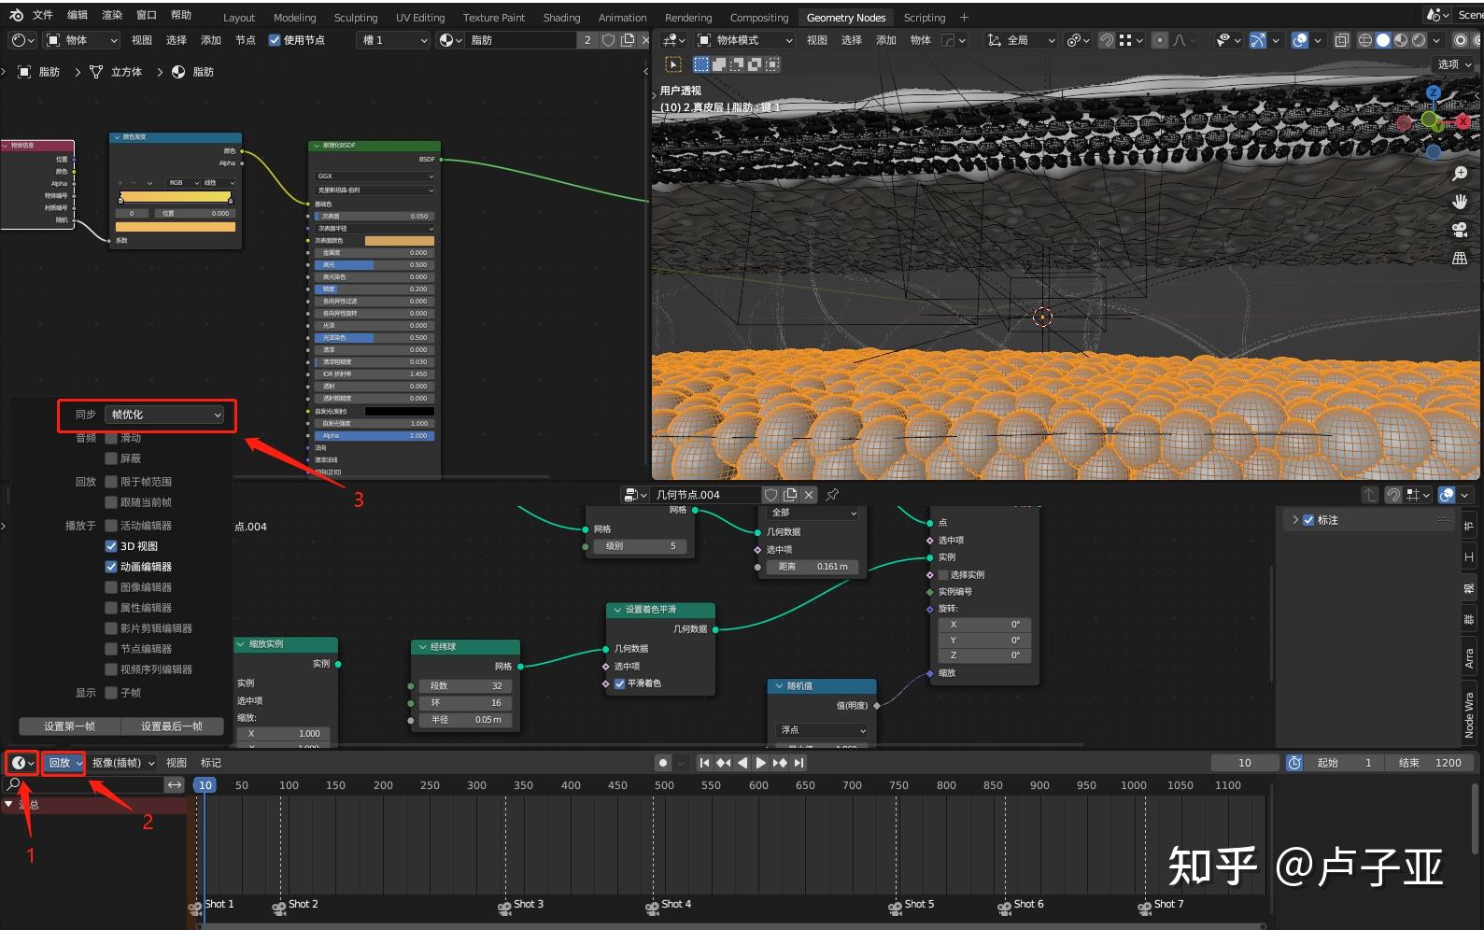
Task: Select material preview shading icon
Action: pos(1401,40)
